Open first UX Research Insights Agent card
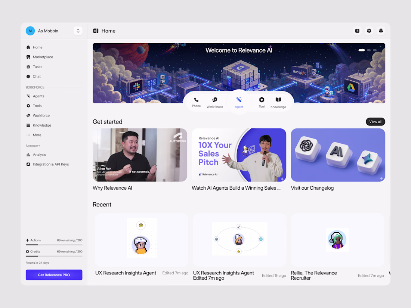Screen dimensions: 411x308 pos(142,240)
